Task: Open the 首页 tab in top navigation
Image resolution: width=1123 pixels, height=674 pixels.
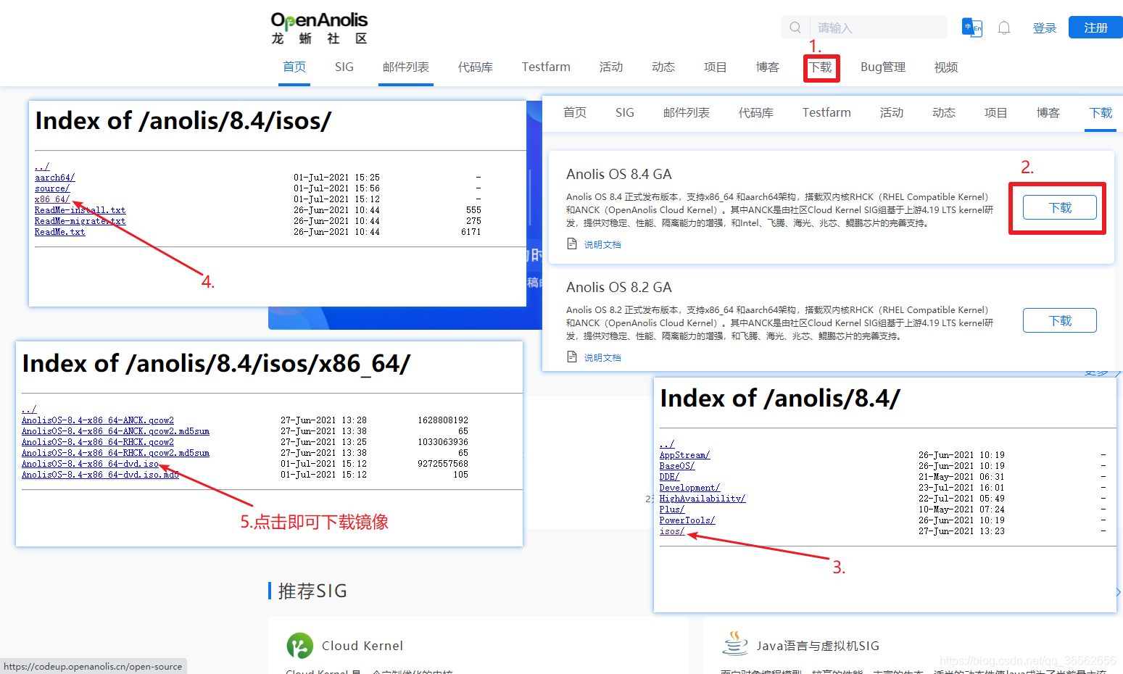Action: coord(294,67)
